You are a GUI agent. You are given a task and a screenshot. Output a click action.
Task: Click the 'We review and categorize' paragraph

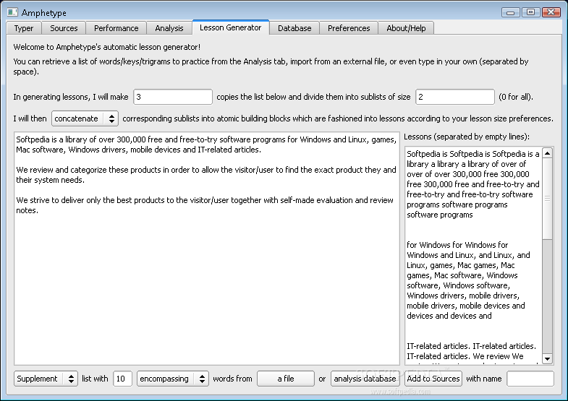pos(206,175)
